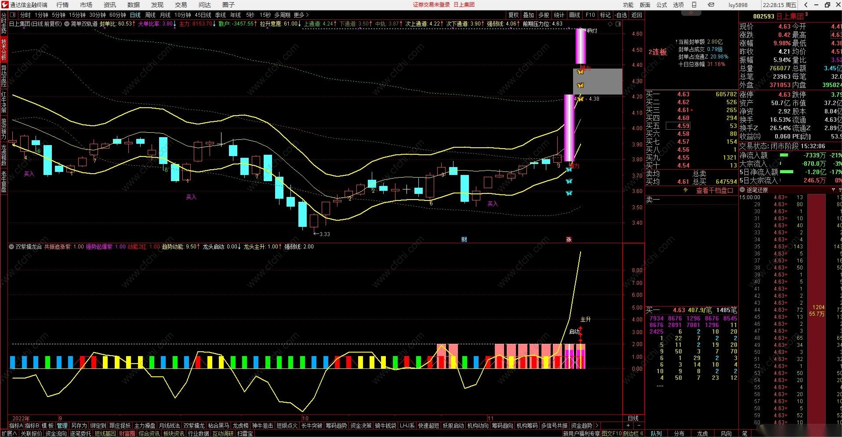This screenshot has height=437, width=842.
Task: Click the 通达信 red logo icon
Action: 5,5
